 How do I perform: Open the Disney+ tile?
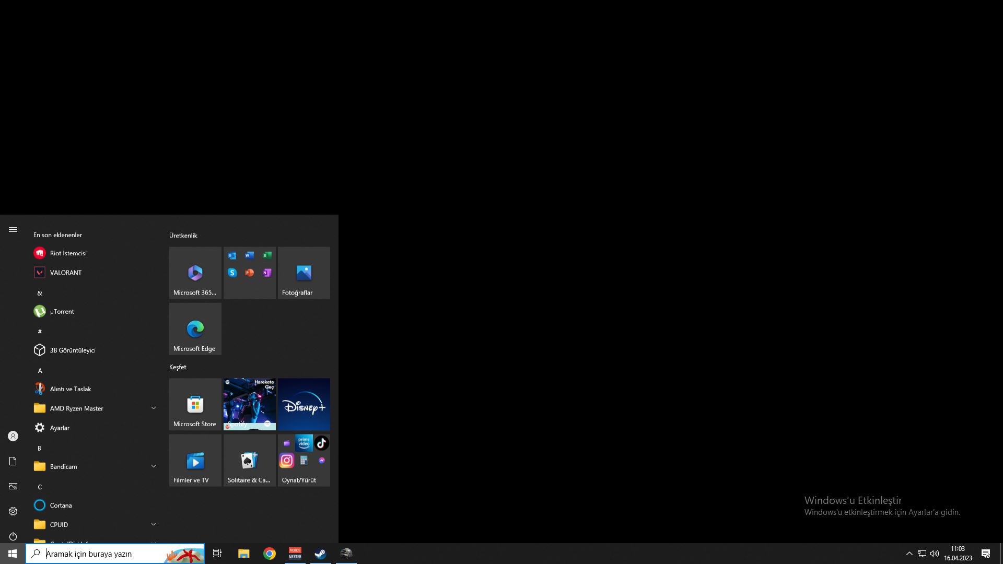304,404
